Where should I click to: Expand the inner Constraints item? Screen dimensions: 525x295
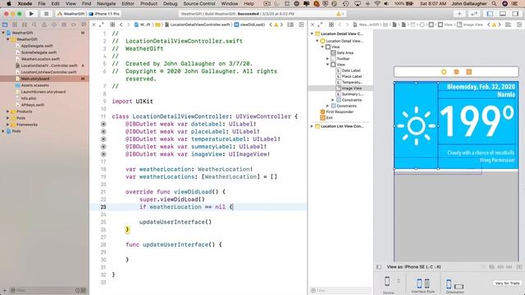click(x=333, y=100)
